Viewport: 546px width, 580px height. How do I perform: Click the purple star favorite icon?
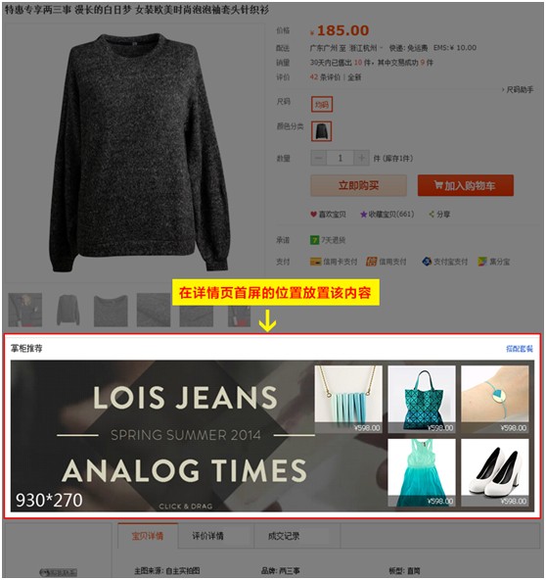(x=363, y=215)
